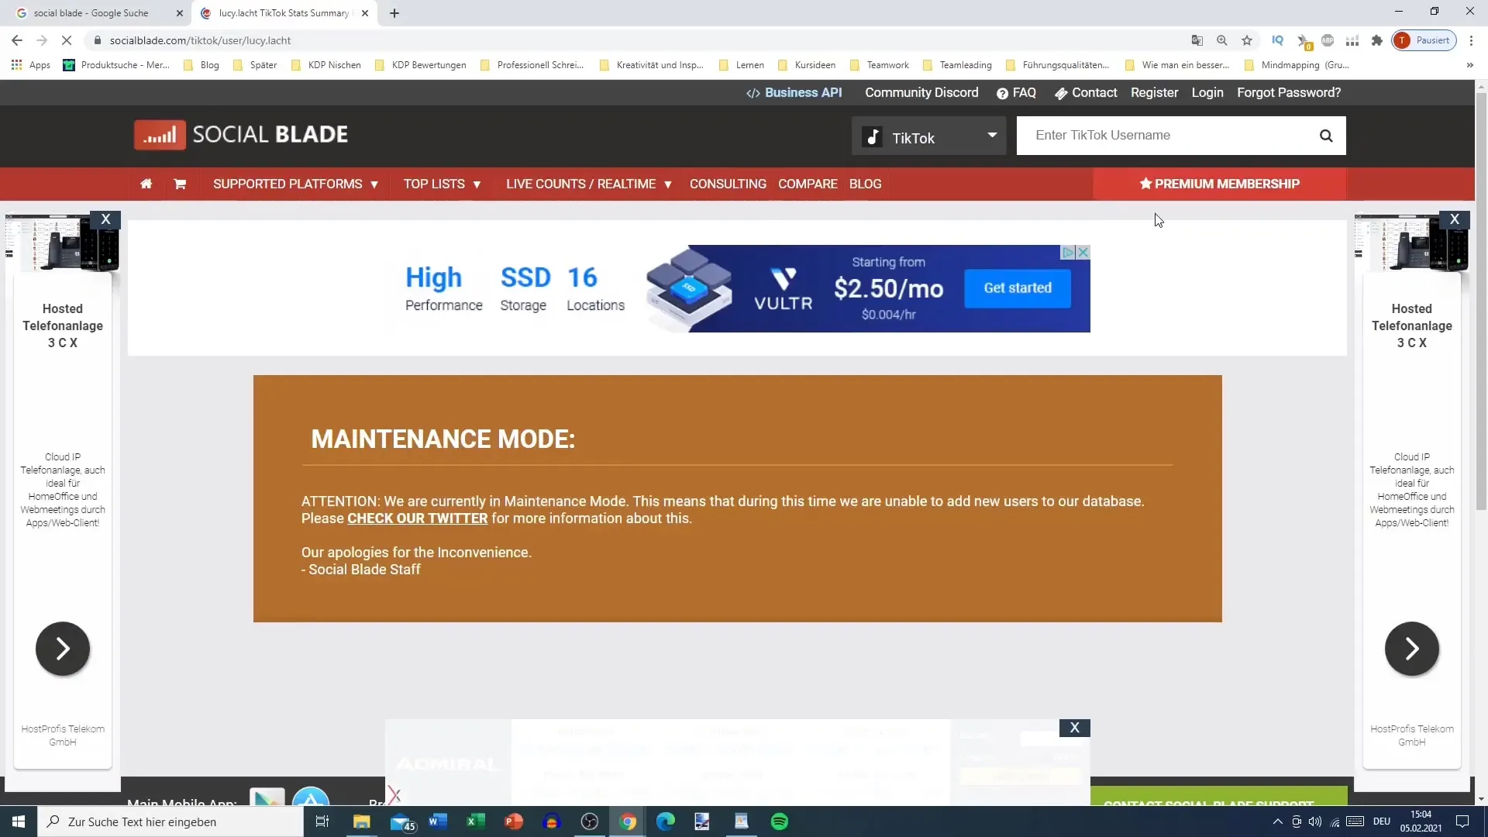Viewport: 1488px width, 837px height.
Task: Open the Apps bookmarks shortcut
Action: coord(31,65)
